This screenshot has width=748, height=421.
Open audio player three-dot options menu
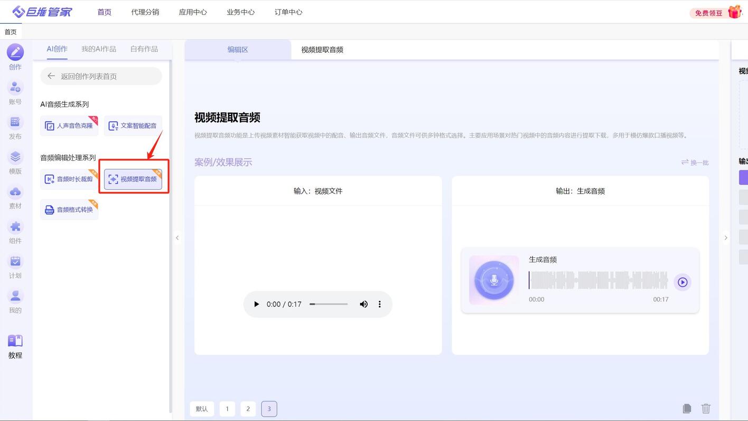379,304
